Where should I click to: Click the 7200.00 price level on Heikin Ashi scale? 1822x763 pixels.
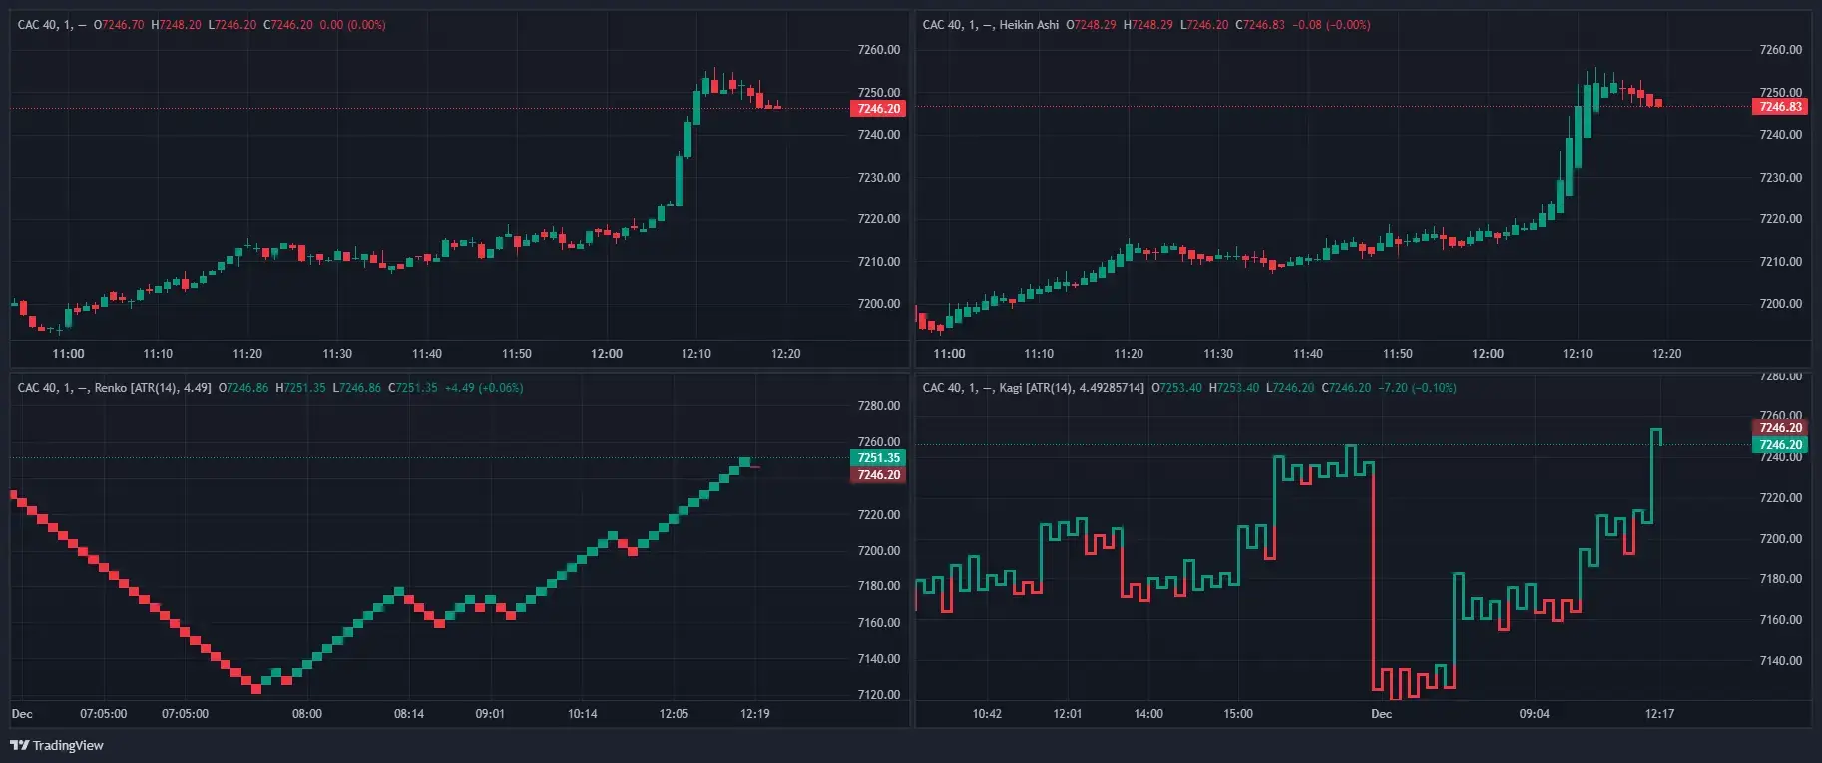pos(1781,304)
